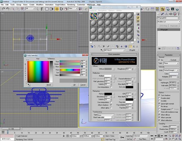Viewport: 182px width, 141px height.
Task: Click the Reflect color swatch
Action: click(x=108, y=76)
